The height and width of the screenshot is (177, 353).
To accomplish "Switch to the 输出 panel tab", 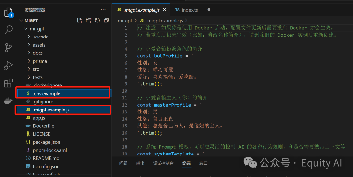I will point(140,163).
